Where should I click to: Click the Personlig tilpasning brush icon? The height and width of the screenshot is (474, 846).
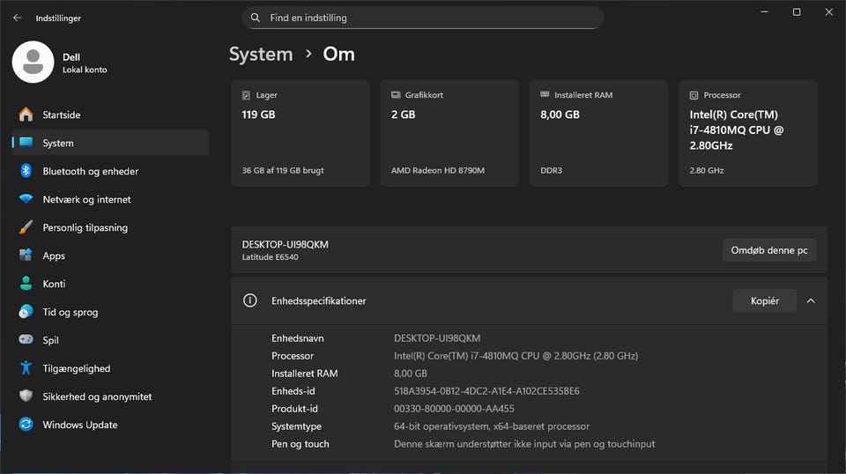pos(26,227)
